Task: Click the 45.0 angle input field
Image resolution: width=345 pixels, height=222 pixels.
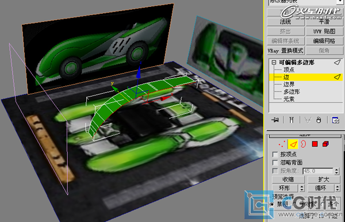Action: [x=318, y=171]
